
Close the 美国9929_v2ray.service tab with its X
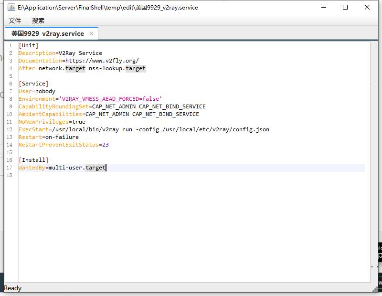91,33
